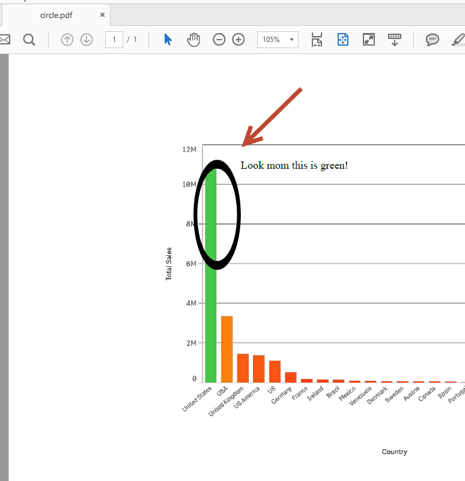This screenshot has width=465, height=481.
Task: Click the "Germany" axis label
Action: [281, 395]
